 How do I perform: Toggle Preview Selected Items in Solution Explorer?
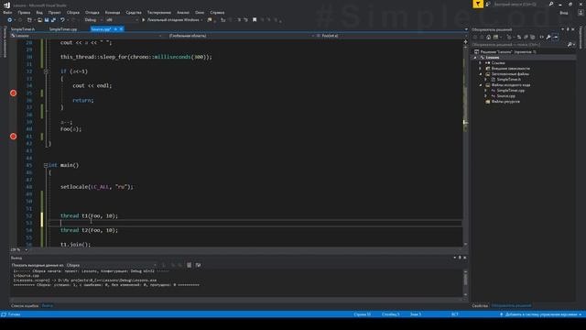(x=556, y=37)
